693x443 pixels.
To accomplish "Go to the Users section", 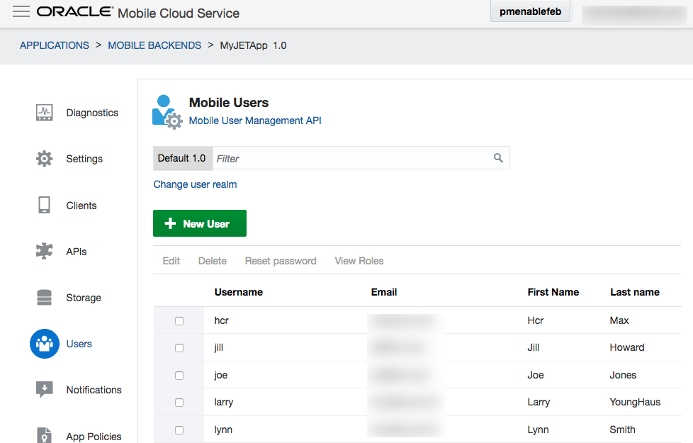I will 45,344.
